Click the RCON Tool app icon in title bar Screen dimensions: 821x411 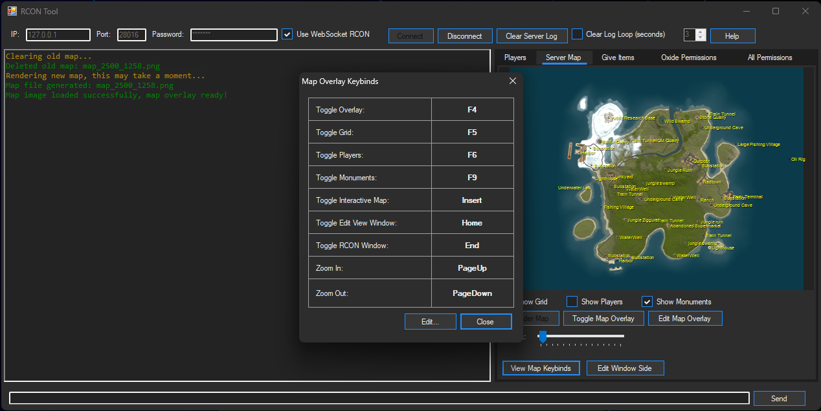12,11
